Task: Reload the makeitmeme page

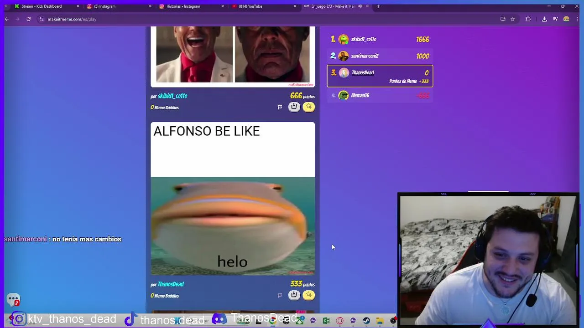Action: point(28,19)
